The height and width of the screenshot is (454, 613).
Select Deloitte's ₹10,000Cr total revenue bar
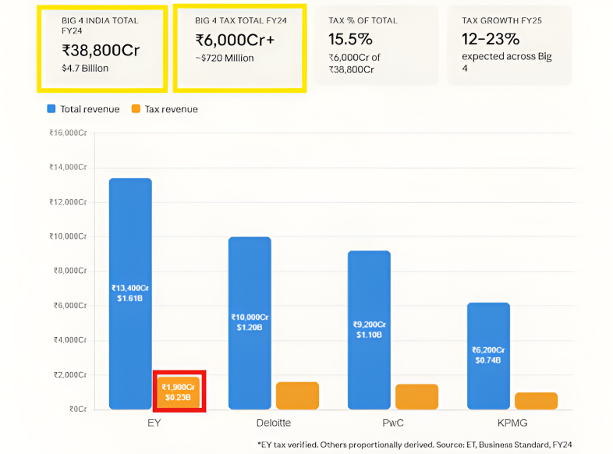pyautogui.click(x=250, y=323)
